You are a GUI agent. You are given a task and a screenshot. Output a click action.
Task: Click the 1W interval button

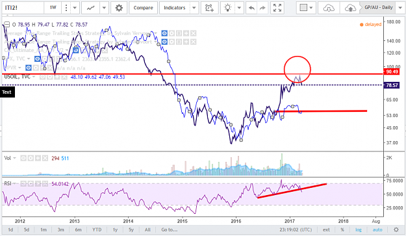53,8
